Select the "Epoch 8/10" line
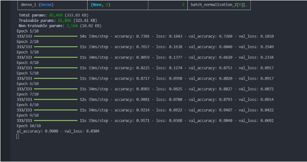Screen dimensions: 307x162 pos(27,104)
